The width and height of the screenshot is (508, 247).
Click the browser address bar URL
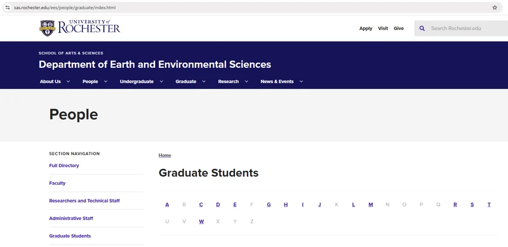65,8
